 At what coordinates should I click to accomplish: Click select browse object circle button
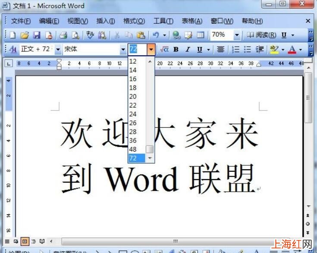(308, 224)
